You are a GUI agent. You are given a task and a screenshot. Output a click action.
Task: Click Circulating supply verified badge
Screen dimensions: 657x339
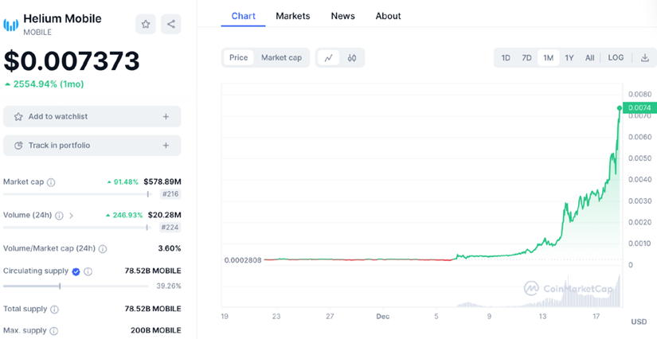point(76,271)
